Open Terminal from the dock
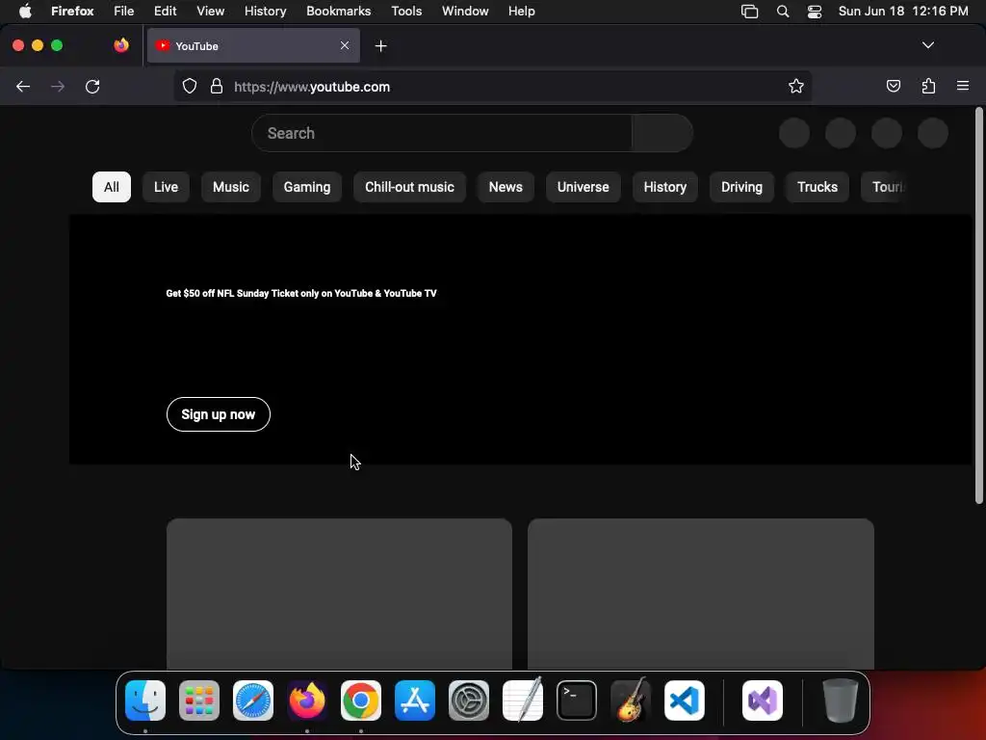 pos(577,700)
